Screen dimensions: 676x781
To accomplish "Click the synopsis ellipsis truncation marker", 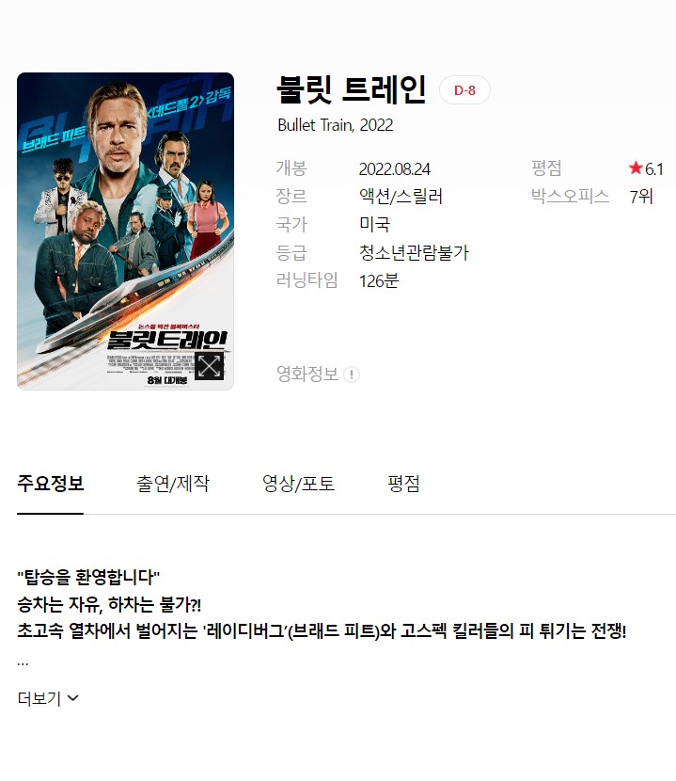I will coord(23,663).
